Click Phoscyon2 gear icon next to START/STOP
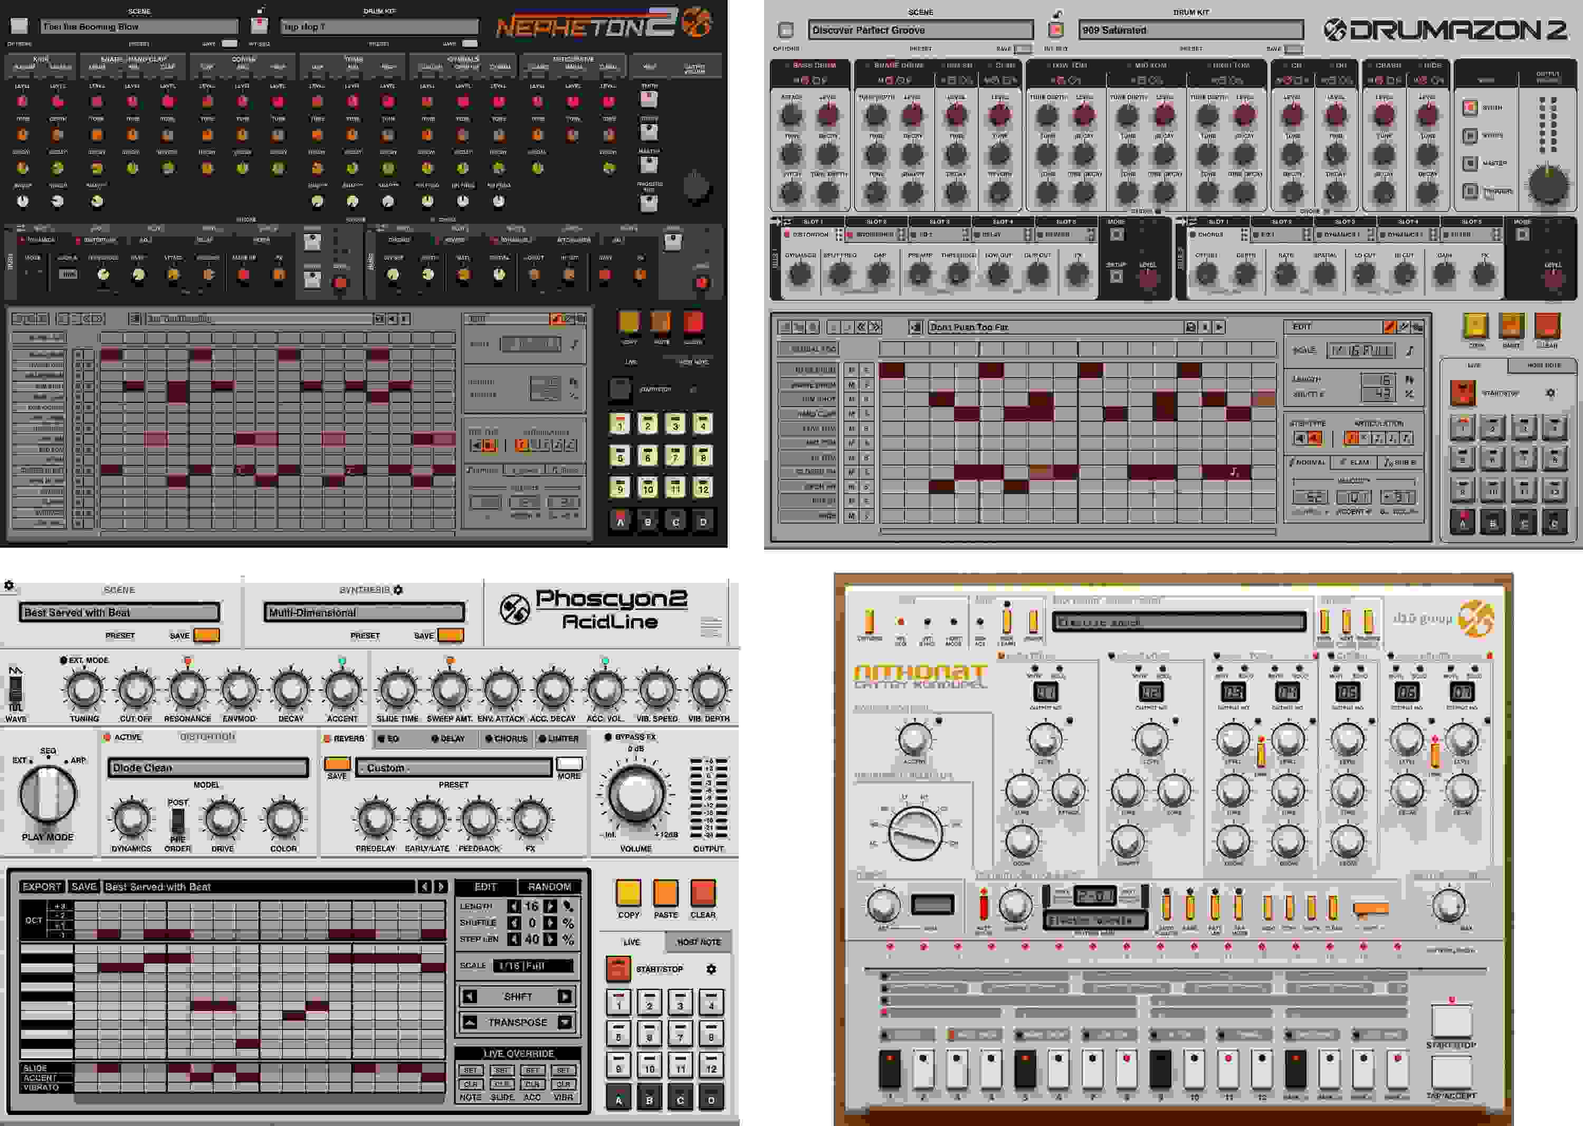The height and width of the screenshot is (1126, 1583). [x=711, y=969]
